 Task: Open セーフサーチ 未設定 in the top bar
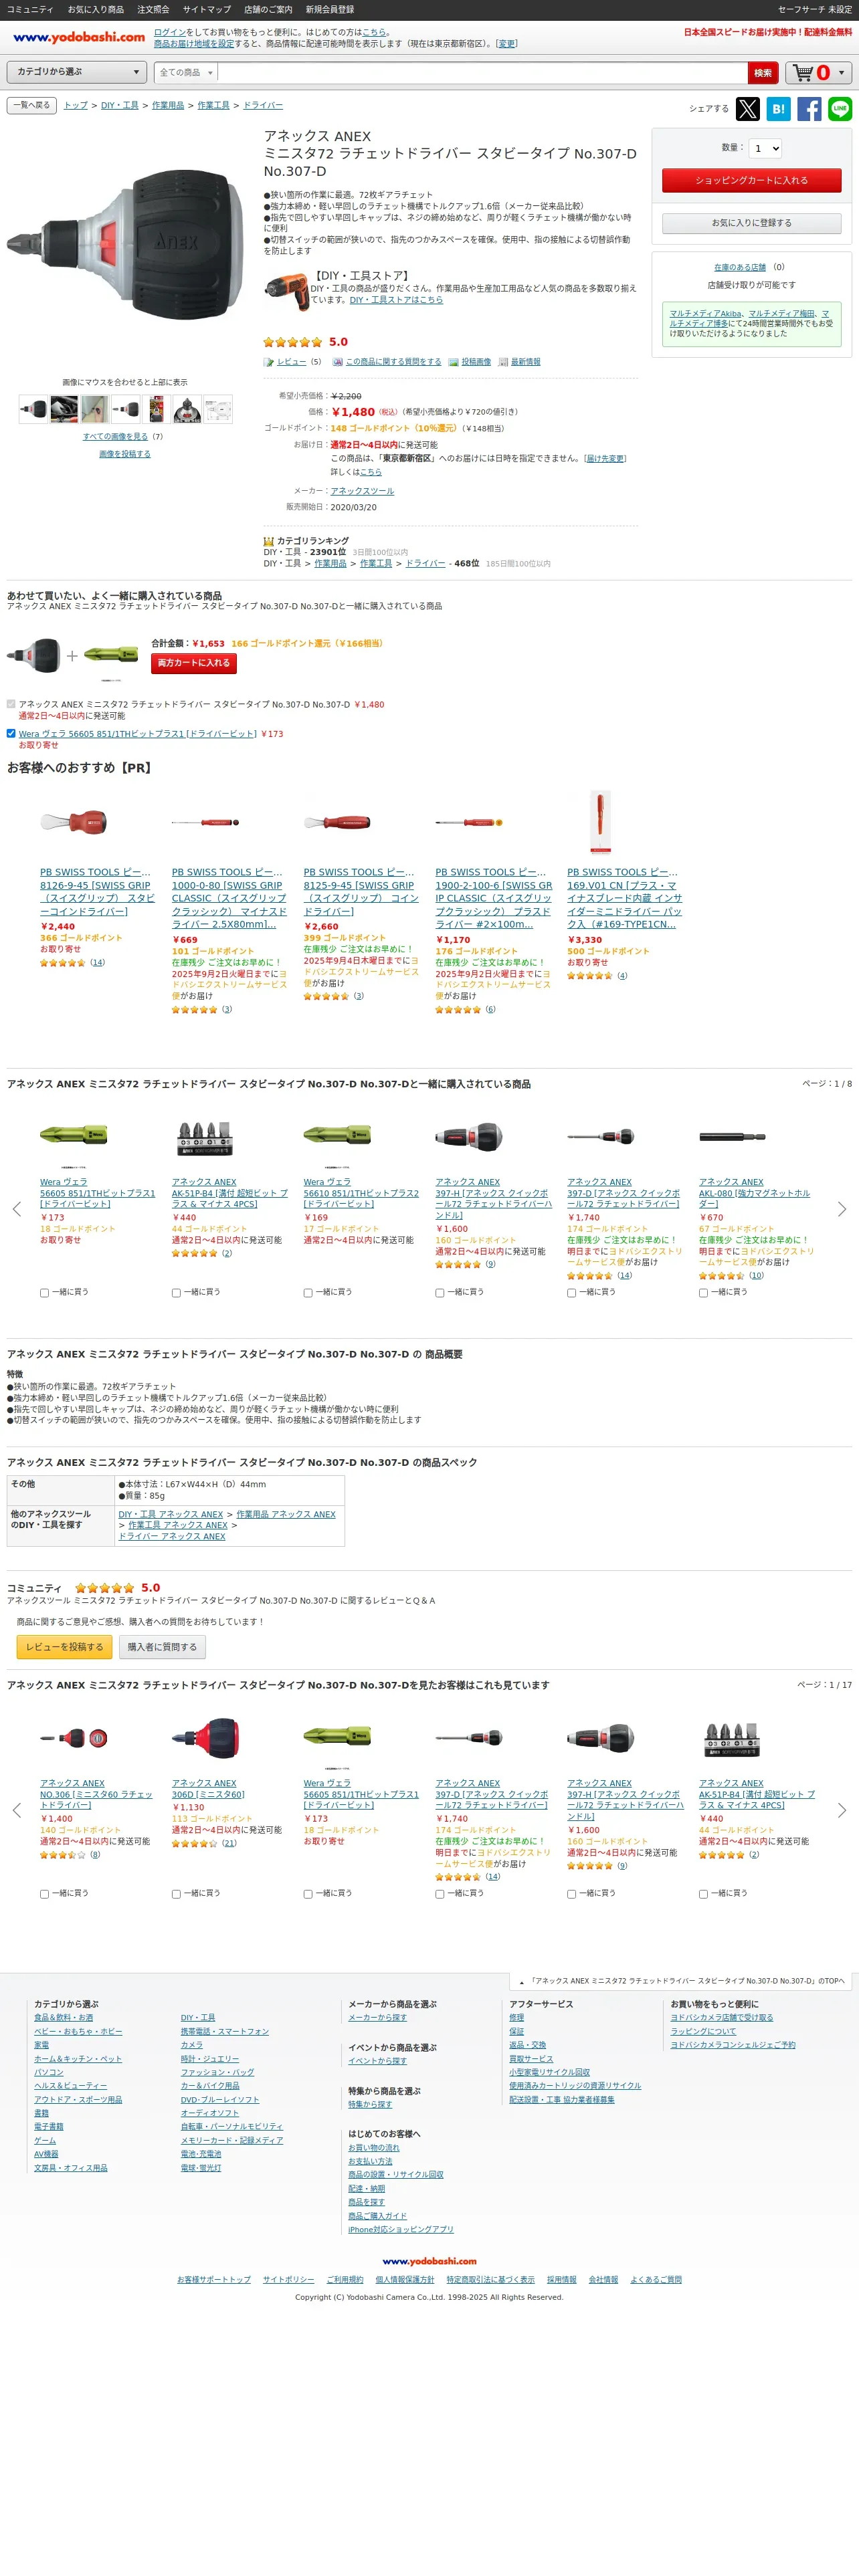coord(815,10)
